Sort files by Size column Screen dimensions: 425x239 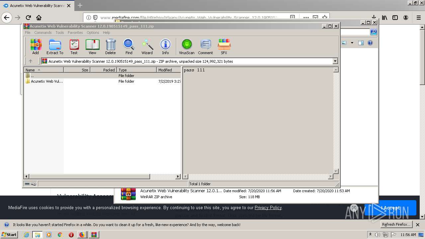click(x=77, y=70)
